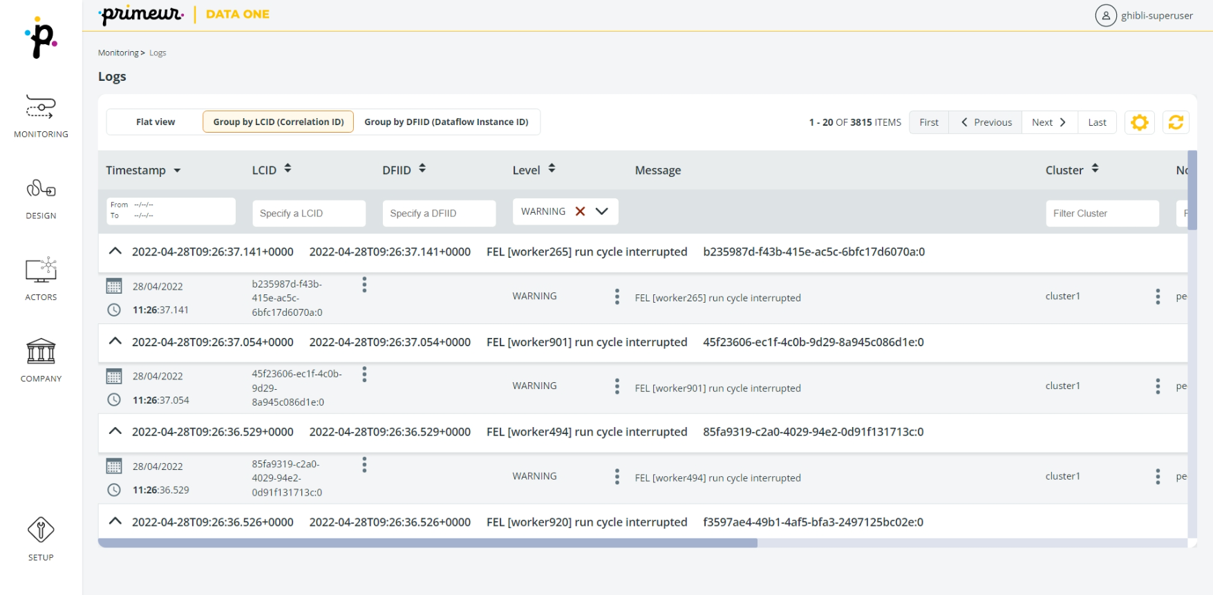The height and width of the screenshot is (595, 1213).
Task: Jump to the Last page
Action: 1097,122
